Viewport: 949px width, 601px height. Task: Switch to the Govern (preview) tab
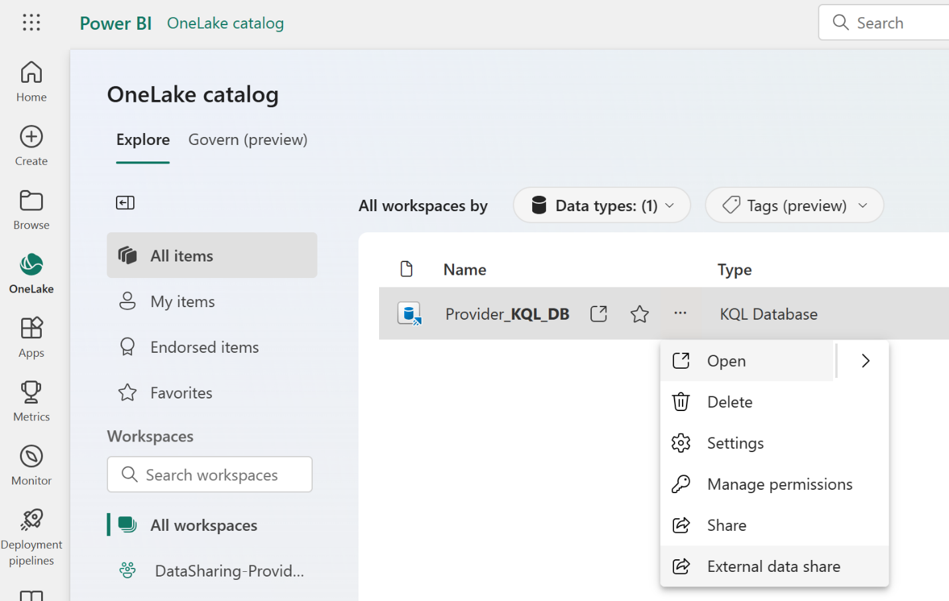(x=248, y=140)
